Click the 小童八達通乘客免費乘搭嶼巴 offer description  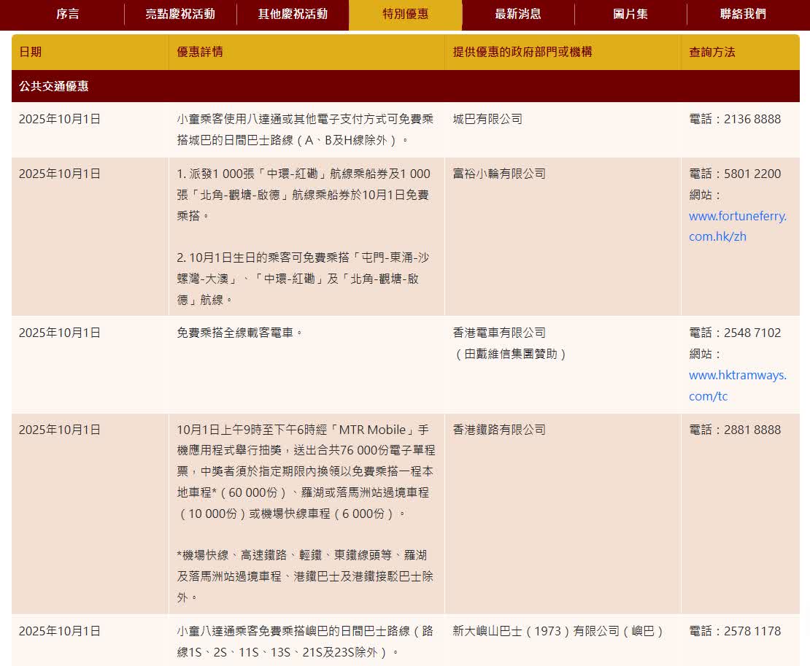[305, 642]
